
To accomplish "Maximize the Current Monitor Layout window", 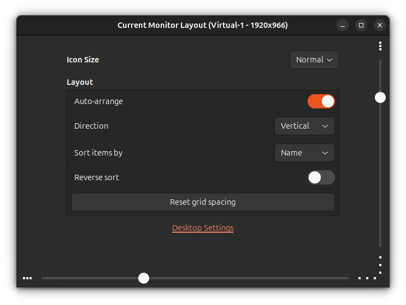I will (x=361, y=25).
